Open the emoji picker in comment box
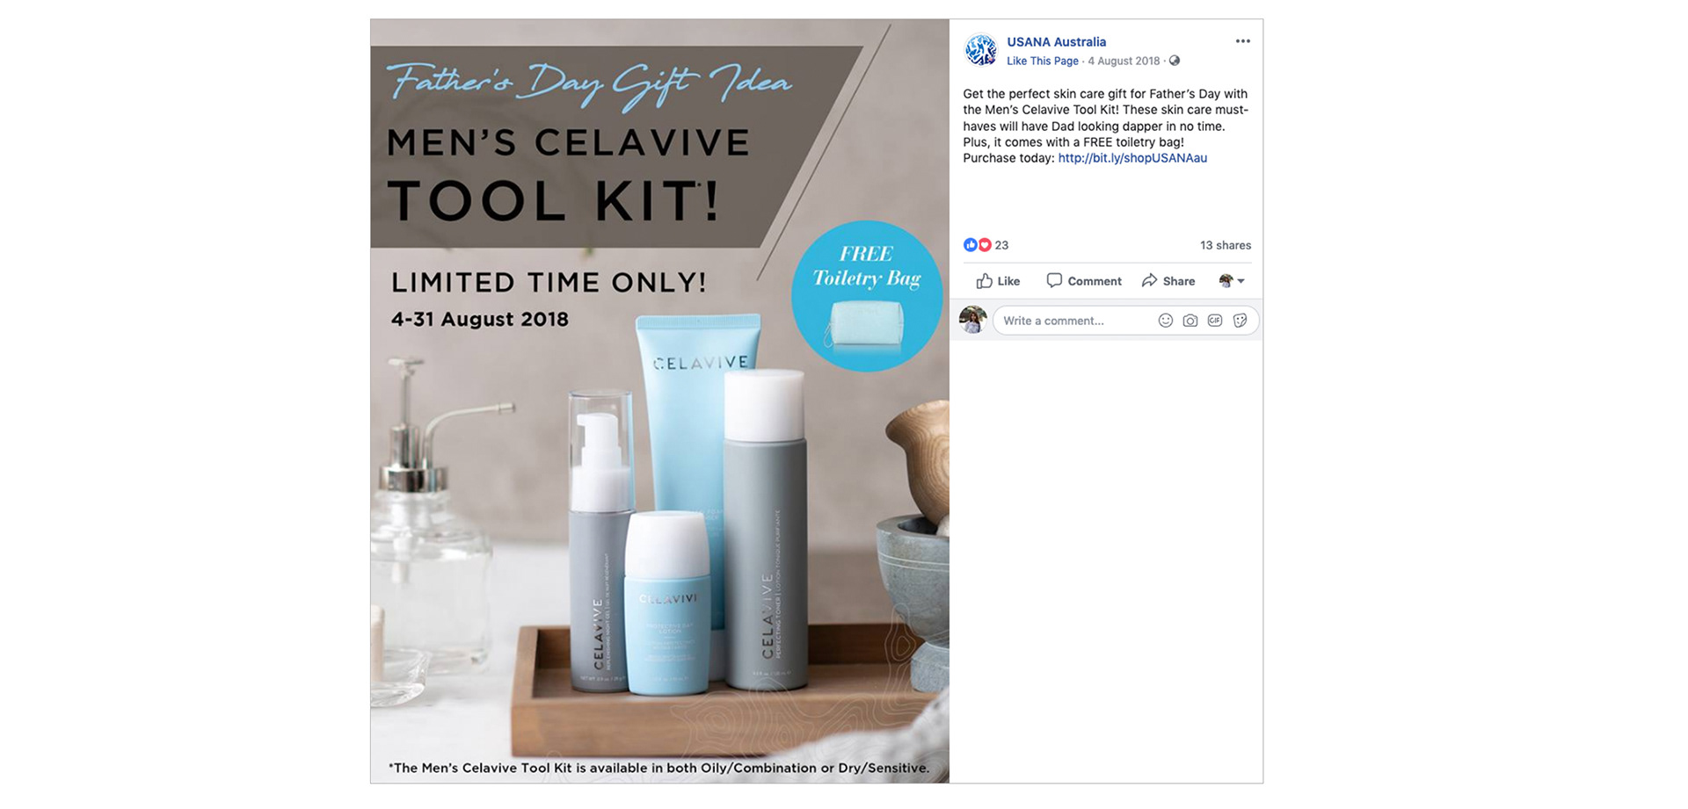 1166,321
